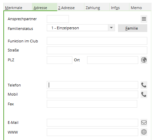
Task: Click the phone icon beside Mobil field
Action: (144, 95)
